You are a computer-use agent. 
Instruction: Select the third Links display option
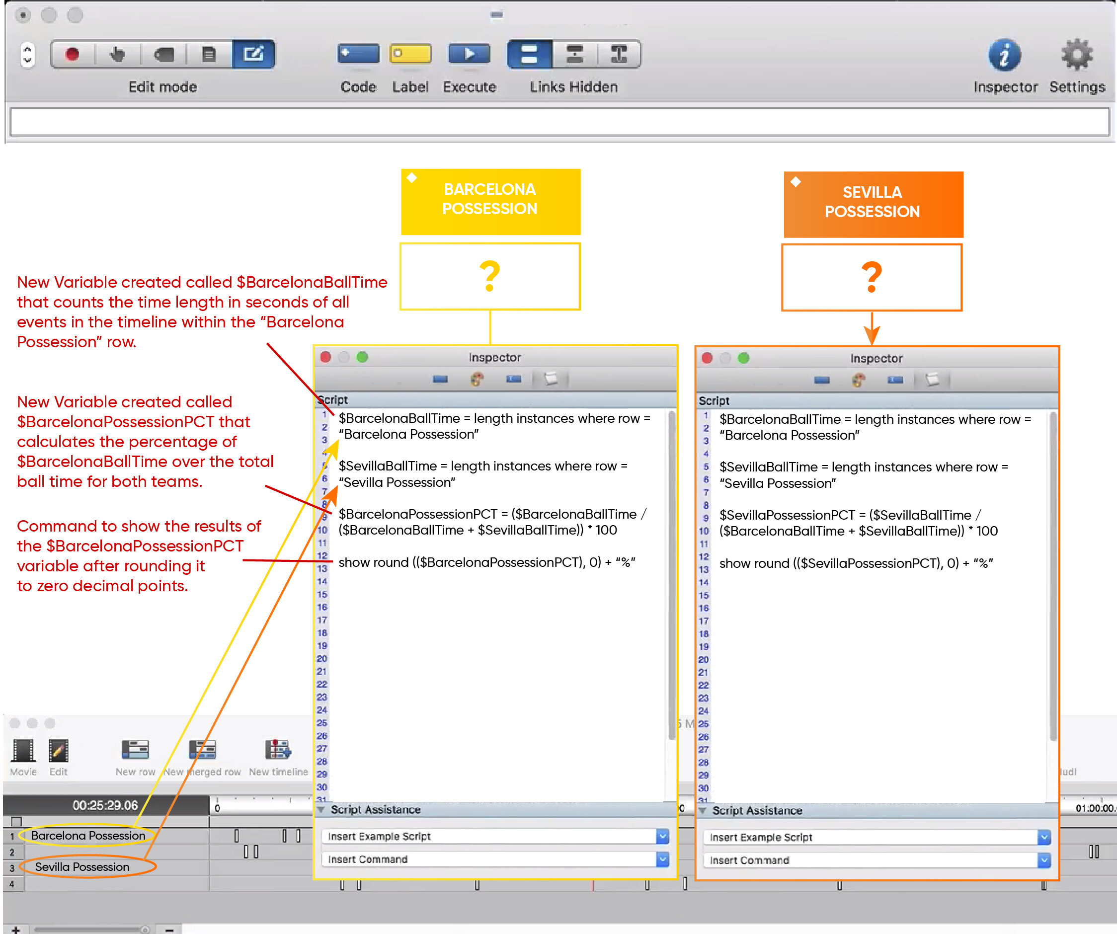[619, 54]
